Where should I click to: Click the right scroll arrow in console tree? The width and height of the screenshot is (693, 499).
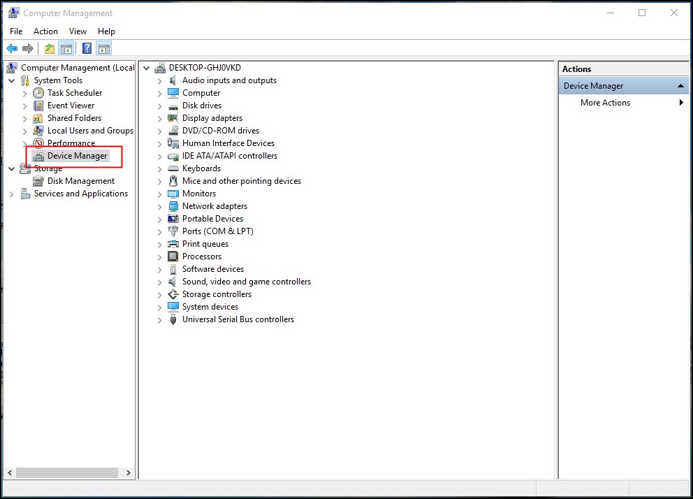click(x=128, y=473)
